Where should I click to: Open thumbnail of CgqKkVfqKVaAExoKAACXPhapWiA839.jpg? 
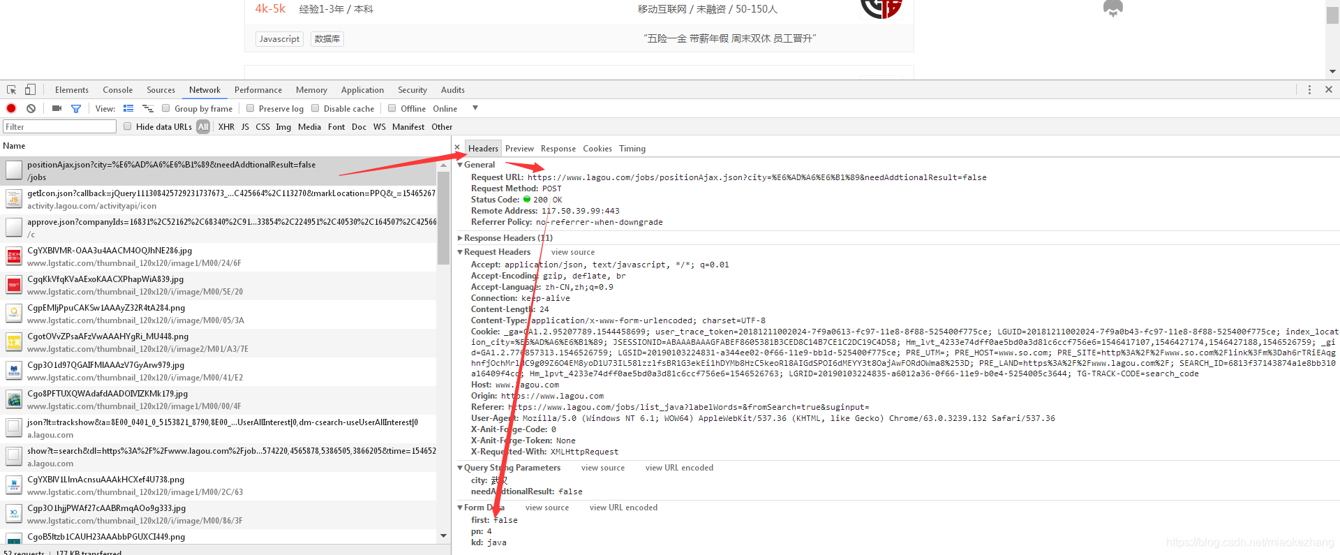point(14,285)
